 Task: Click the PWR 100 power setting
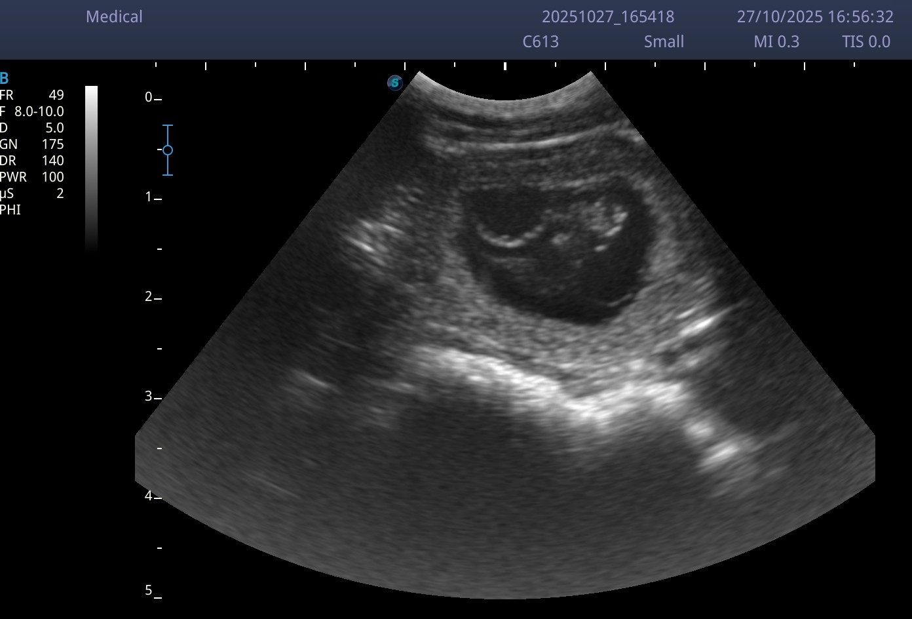click(x=32, y=177)
